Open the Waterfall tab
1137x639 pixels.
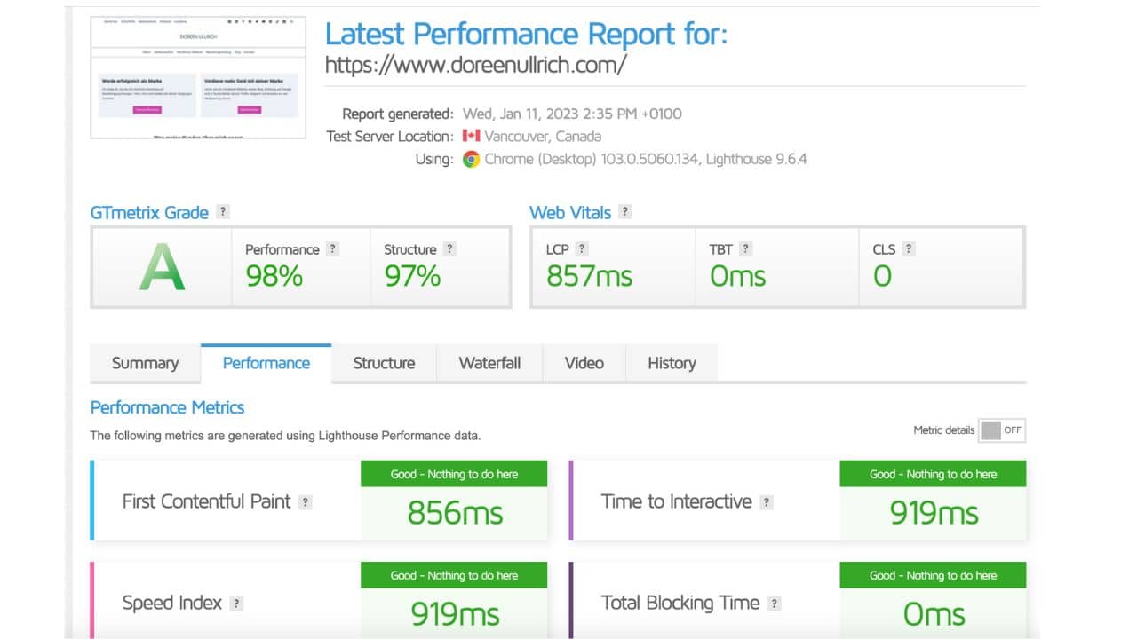click(x=489, y=363)
